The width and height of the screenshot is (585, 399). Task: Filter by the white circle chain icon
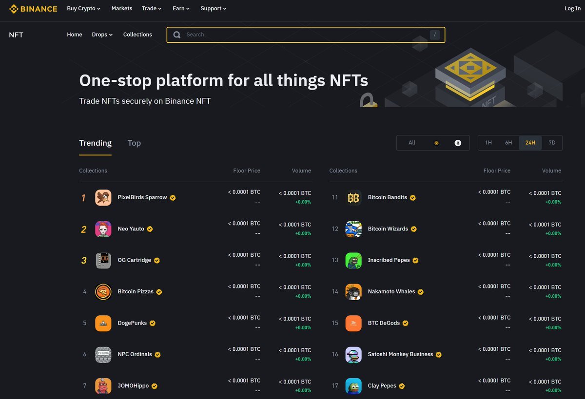[x=458, y=143]
